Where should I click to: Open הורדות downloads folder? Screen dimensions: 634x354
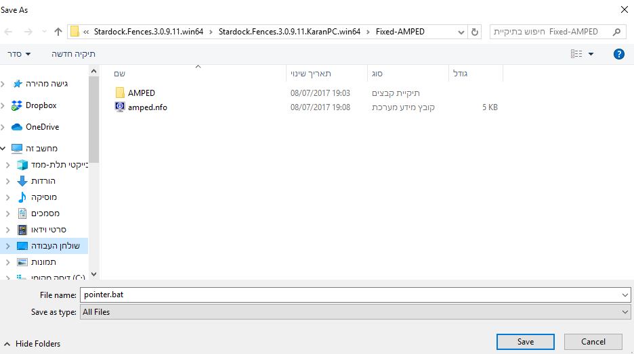[x=43, y=181]
